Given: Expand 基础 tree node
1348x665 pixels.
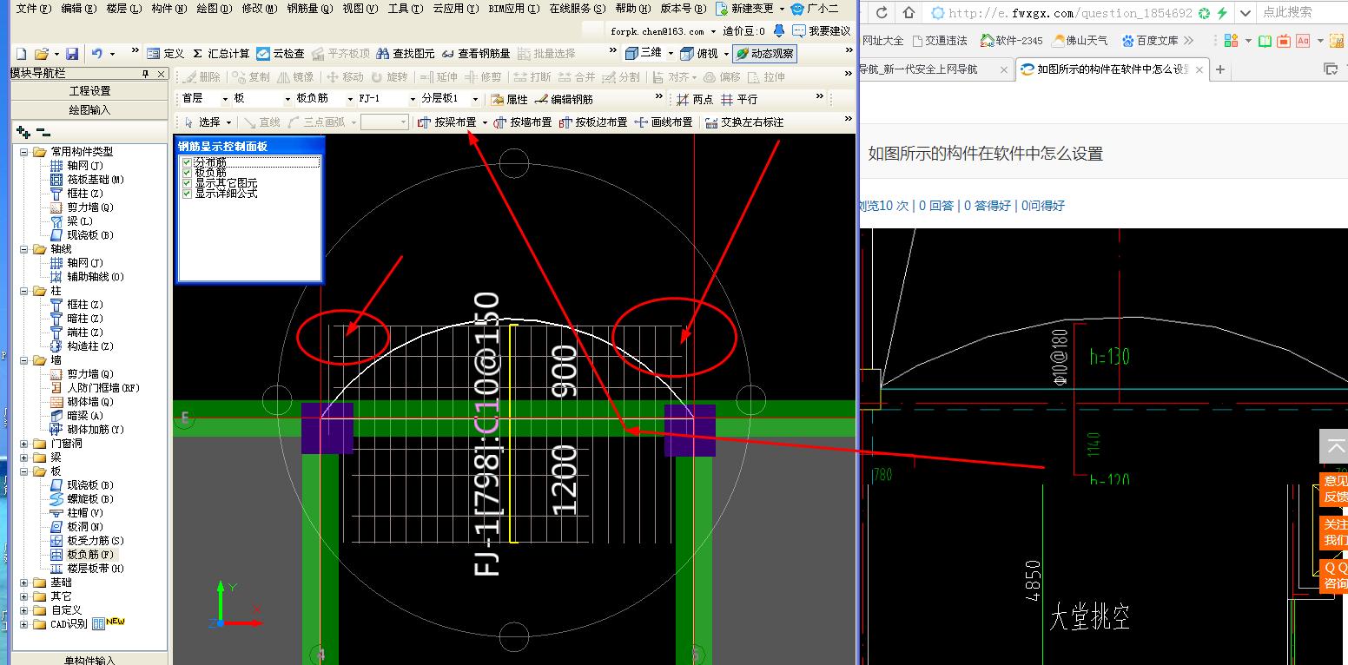Looking at the screenshot, I should pyautogui.click(x=24, y=583).
